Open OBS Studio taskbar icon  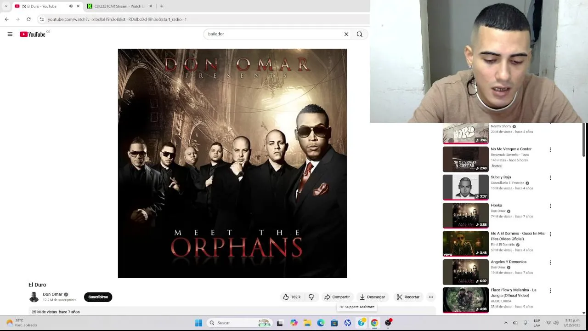388,323
